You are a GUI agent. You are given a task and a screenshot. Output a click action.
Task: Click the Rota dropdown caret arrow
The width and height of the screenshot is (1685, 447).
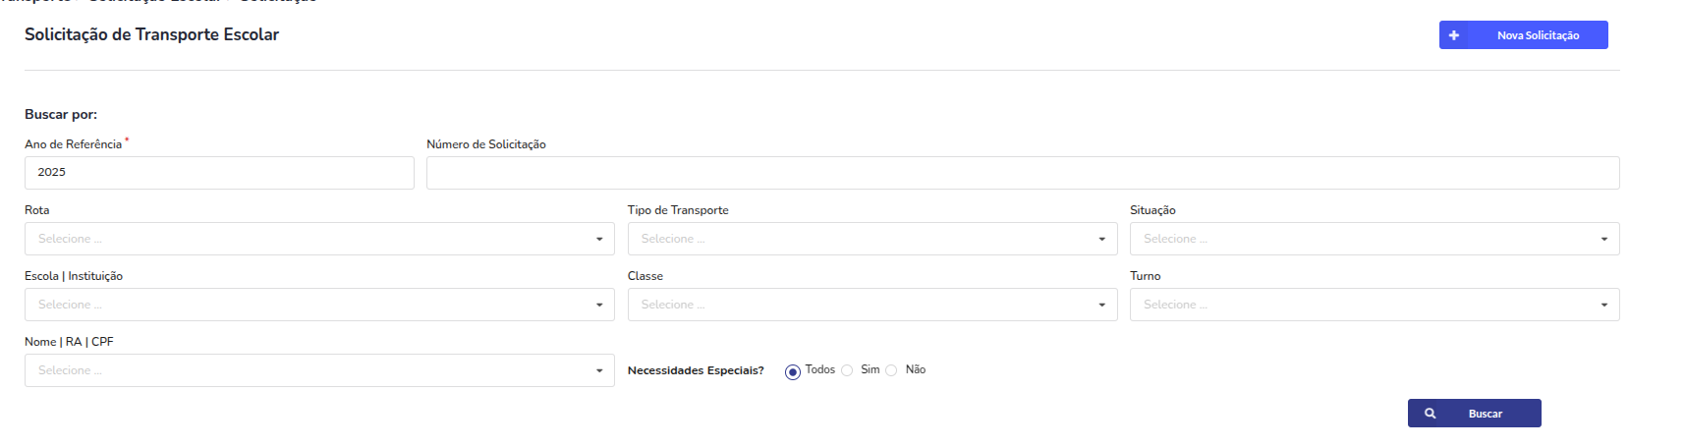point(599,239)
